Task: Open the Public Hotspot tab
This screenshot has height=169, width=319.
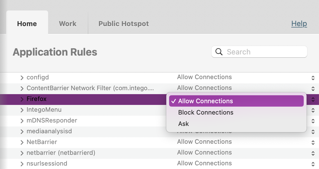Action: 124,24
